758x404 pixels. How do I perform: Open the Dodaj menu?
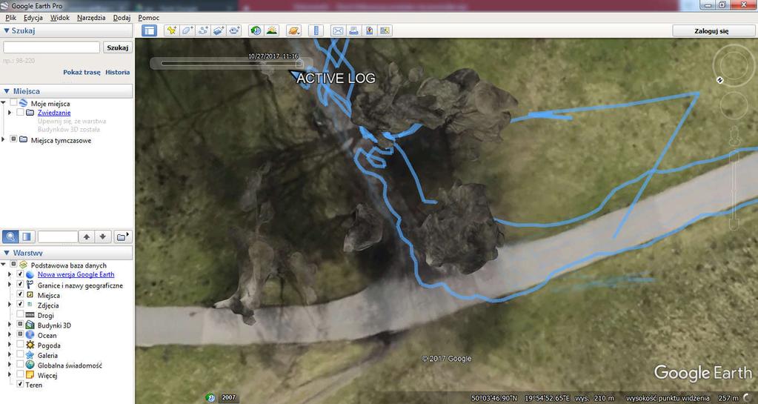pos(122,17)
